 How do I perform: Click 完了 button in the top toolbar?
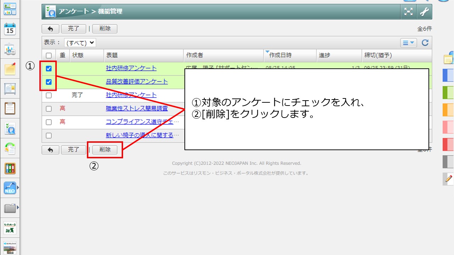(73, 29)
